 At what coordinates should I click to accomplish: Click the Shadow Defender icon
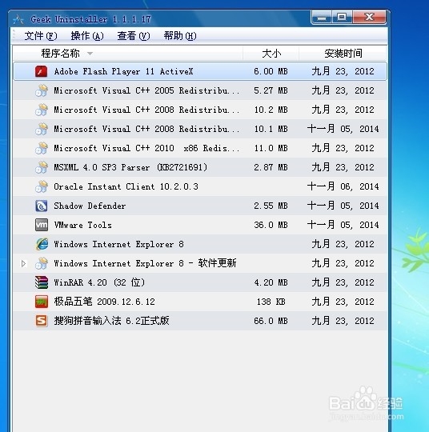[41, 206]
